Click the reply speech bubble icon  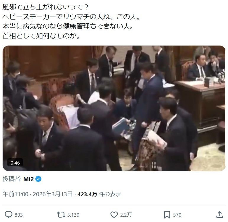click(9, 215)
